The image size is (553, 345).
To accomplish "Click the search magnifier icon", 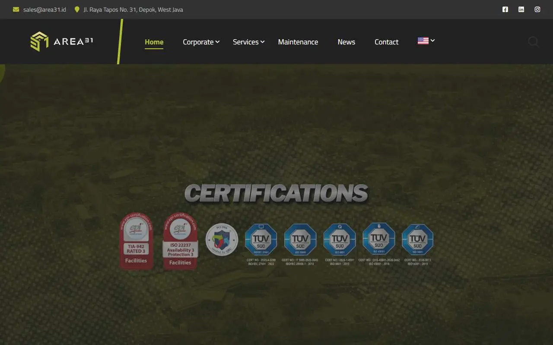I will tap(534, 42).
